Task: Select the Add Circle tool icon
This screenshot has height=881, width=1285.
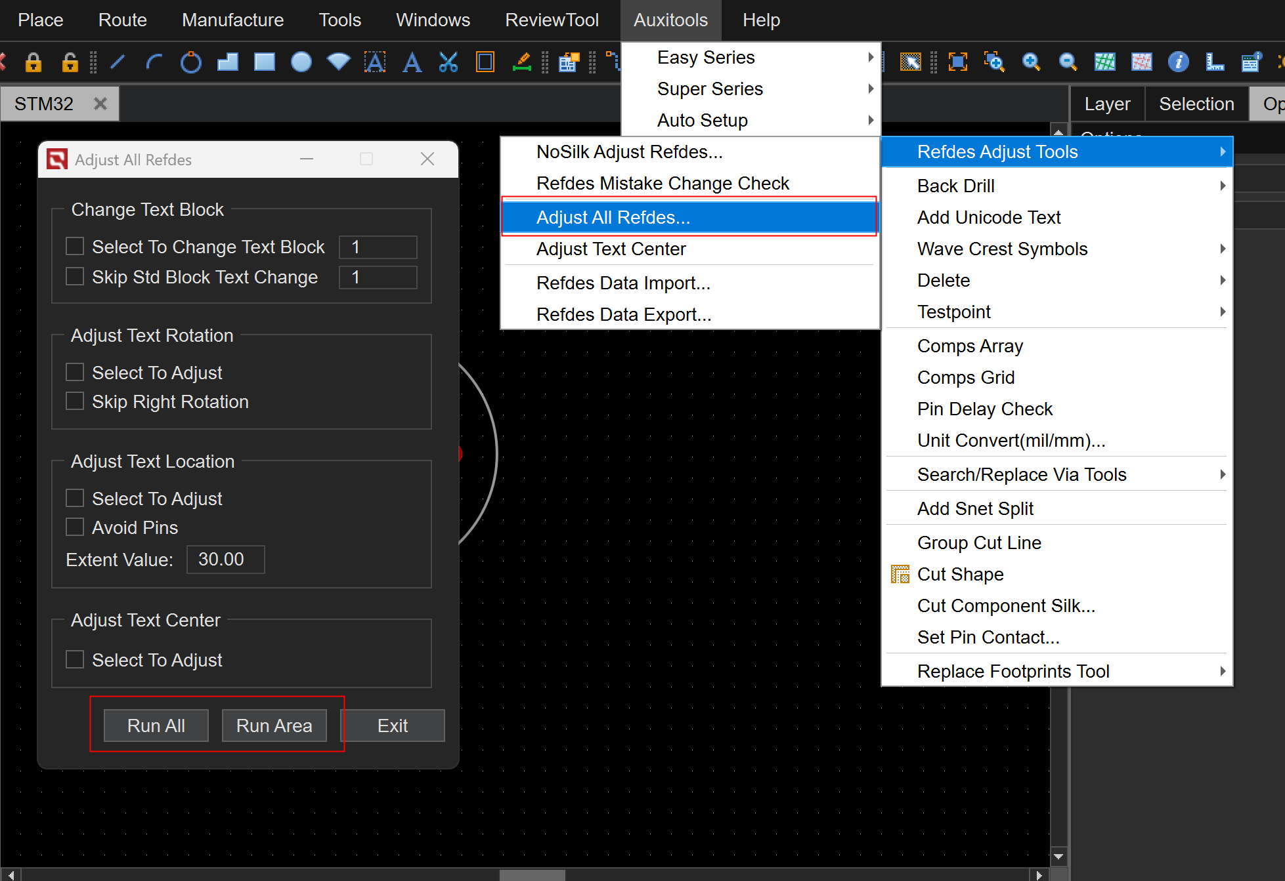Action: tap(190, 62)
